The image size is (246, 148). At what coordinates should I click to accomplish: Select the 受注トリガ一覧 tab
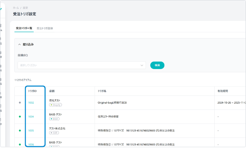click(24, 28)
